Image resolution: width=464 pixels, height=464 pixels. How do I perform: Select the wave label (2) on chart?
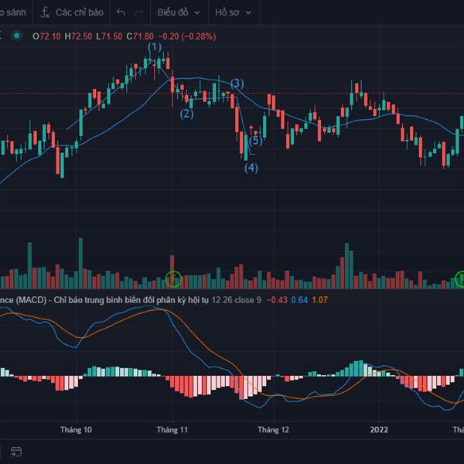(187, 114)
